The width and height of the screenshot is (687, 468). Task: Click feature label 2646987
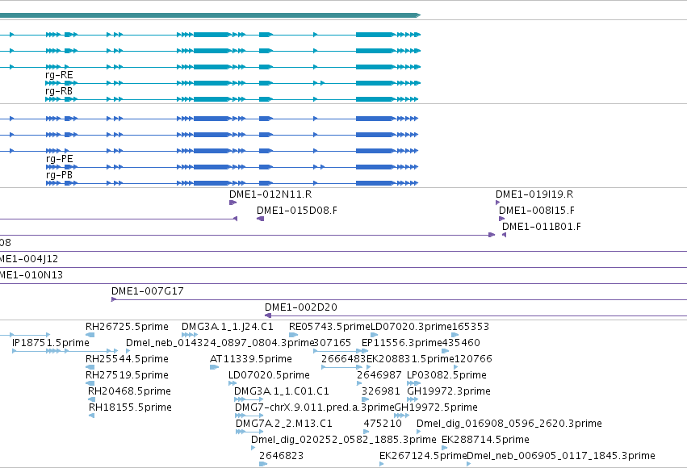point(379,376)
